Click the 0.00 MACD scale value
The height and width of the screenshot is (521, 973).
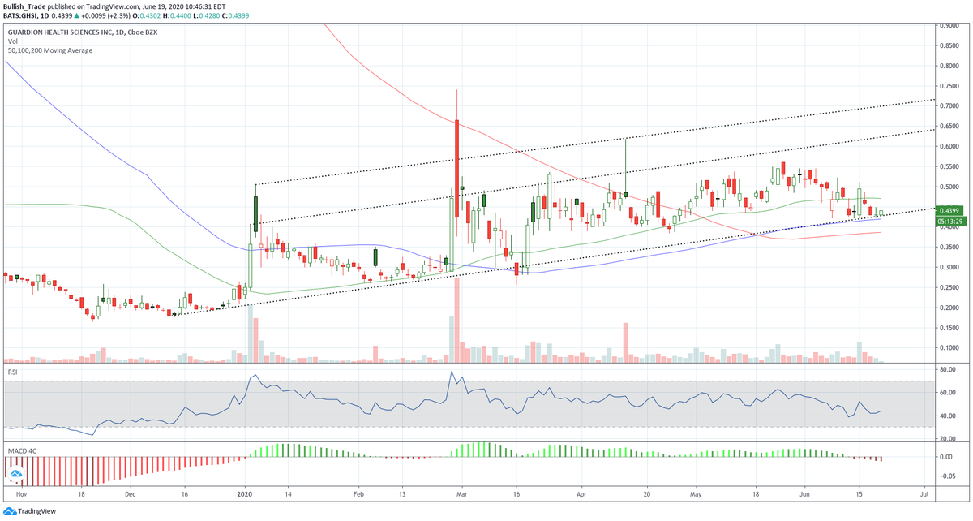click(948, 456)
